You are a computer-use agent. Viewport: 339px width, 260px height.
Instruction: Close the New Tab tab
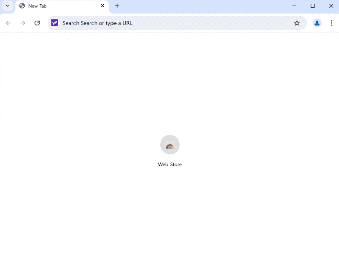click(103, 6)
